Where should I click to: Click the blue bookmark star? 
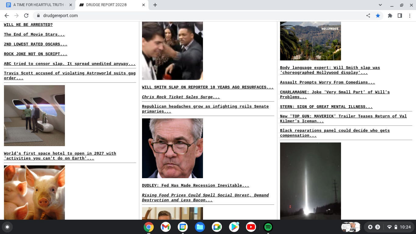click(x=378, y=16)
